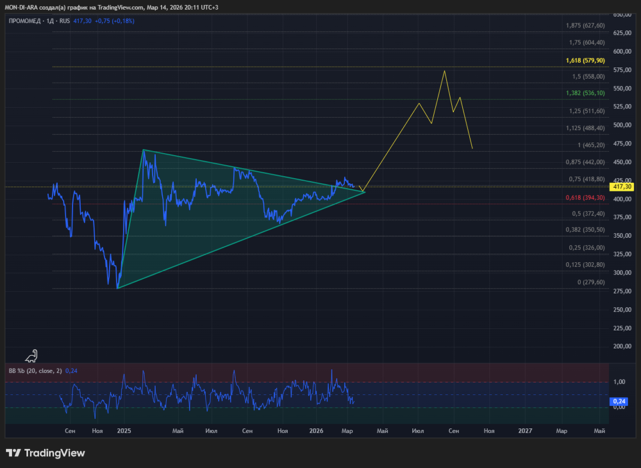Click the dinosaur icon above the indicator pane

pyautogui.click(x=31, y=356)
